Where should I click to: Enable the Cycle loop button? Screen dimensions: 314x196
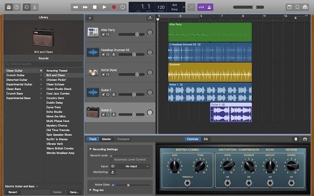[122, 7]
